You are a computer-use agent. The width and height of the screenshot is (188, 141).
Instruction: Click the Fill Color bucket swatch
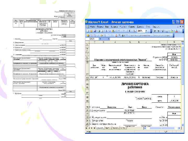172,31
